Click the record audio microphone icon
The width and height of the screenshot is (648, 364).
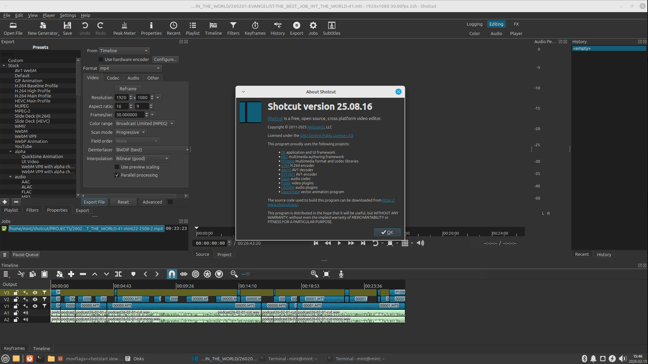(x=341, y=274)
